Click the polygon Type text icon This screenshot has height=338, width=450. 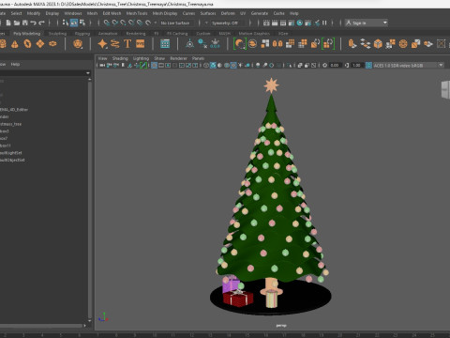(127, 44)
